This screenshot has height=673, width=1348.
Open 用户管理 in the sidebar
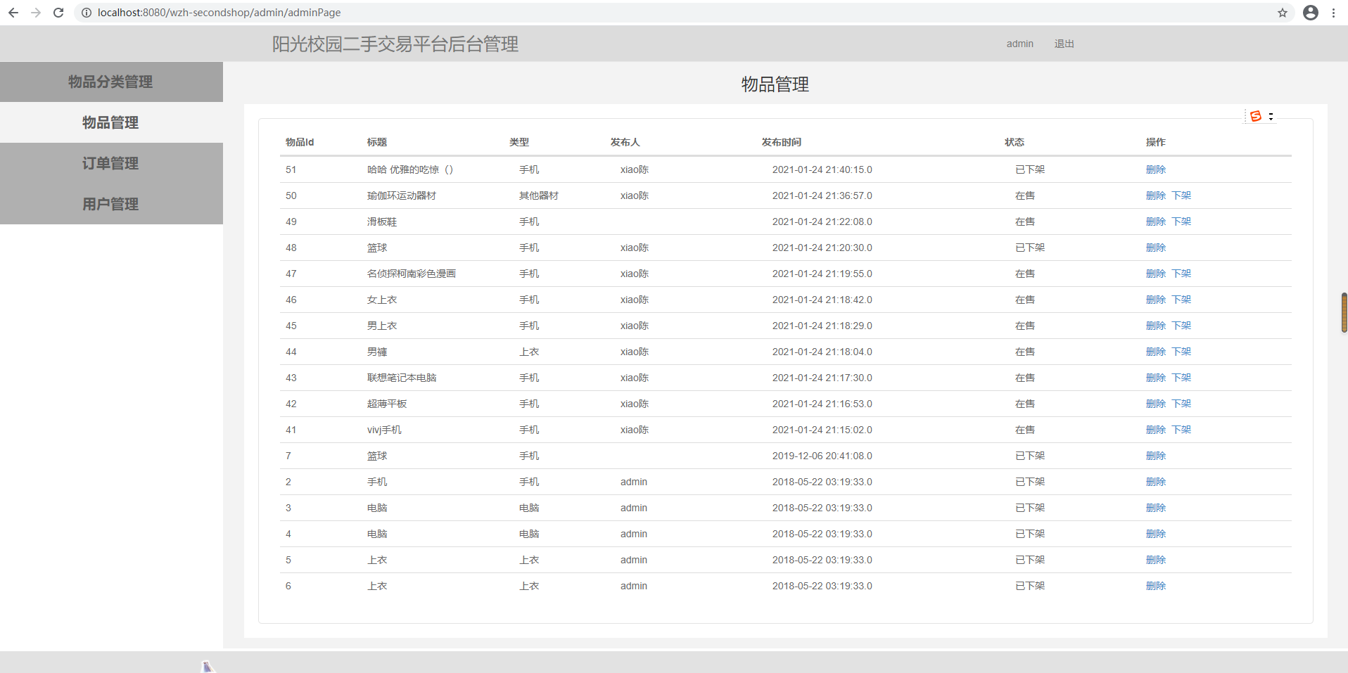tap(111, 204)
